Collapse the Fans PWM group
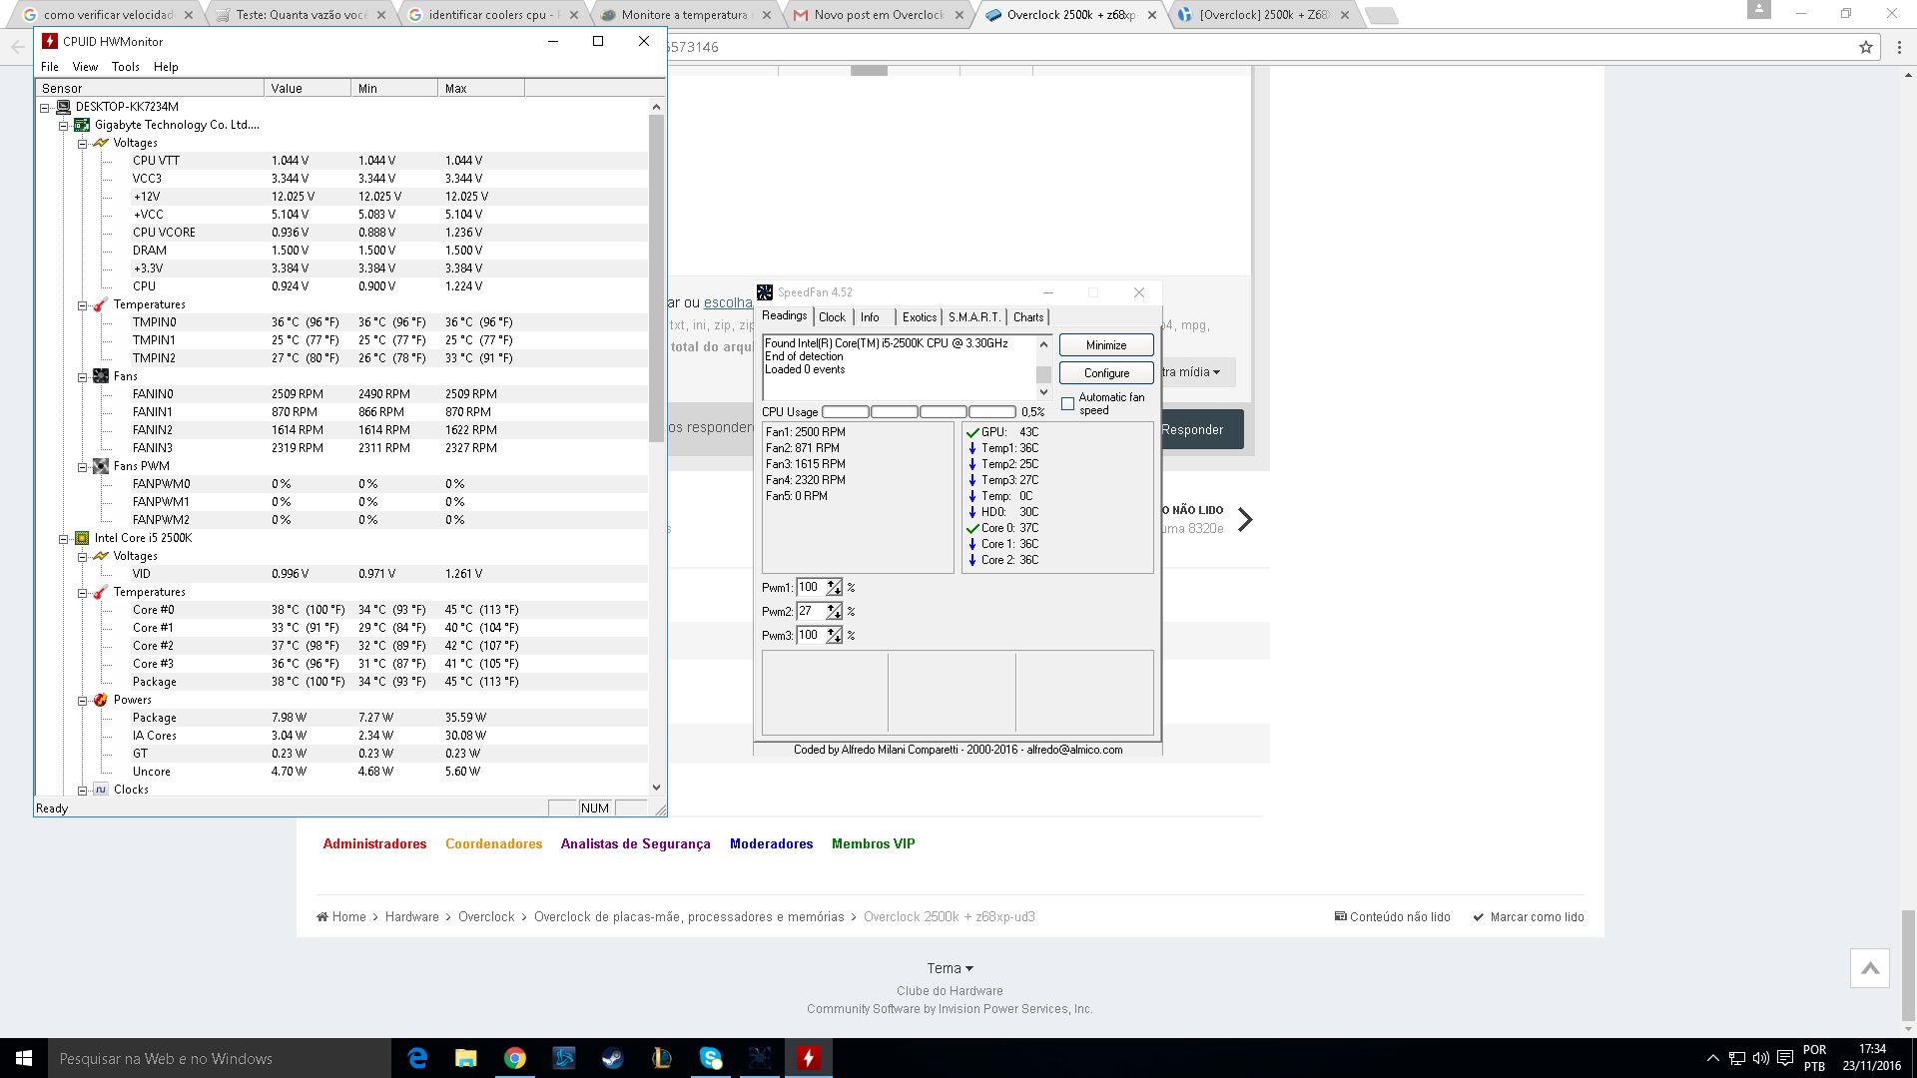The width and height of the screenshot is (1917, 1078). tap(83, 467)
